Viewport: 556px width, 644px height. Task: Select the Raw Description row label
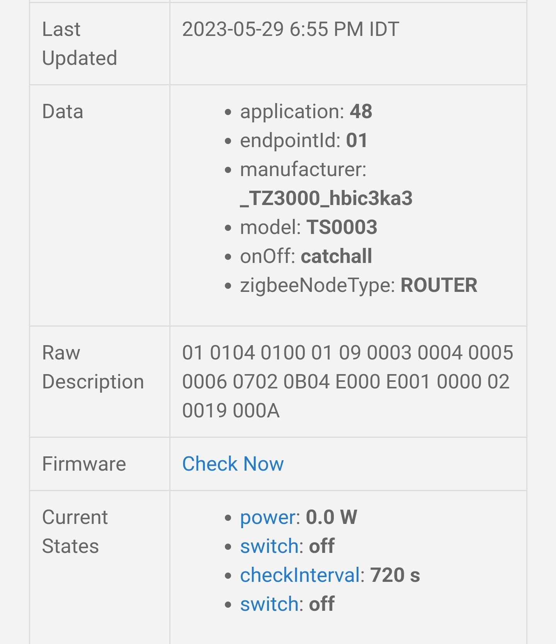pos(93,367)
